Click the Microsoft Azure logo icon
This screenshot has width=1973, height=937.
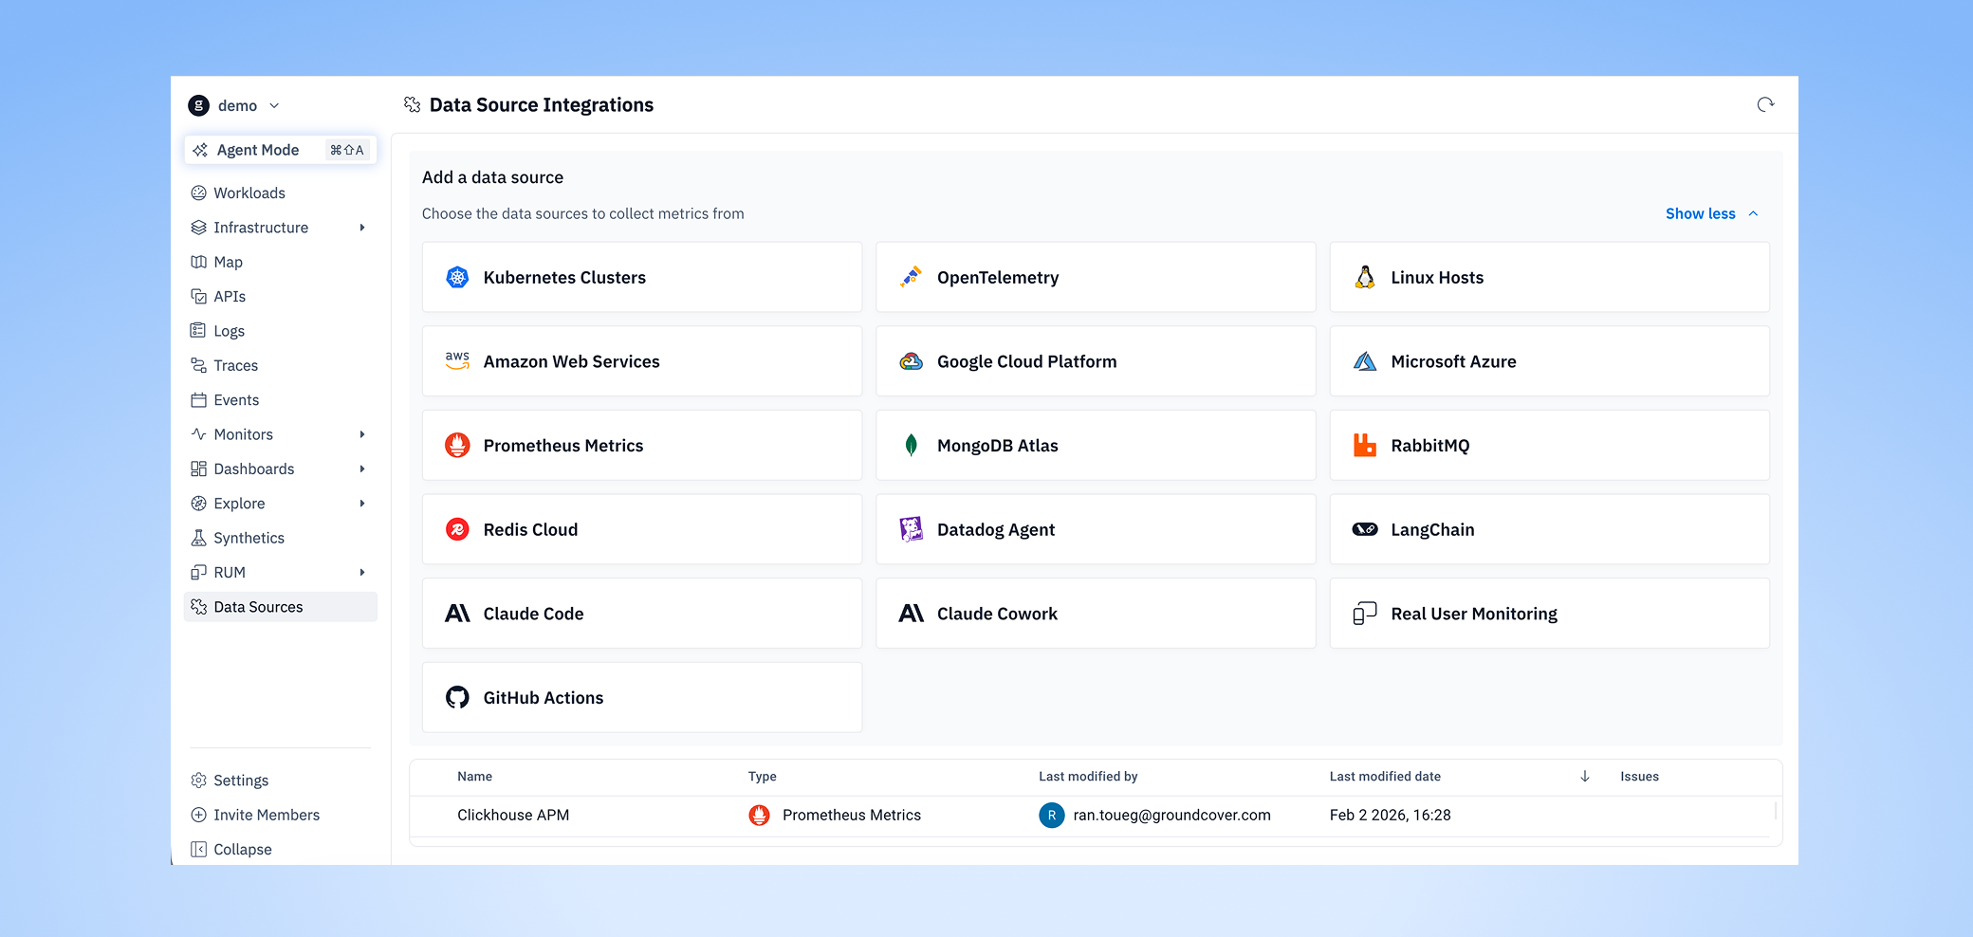coord(1365,361)
